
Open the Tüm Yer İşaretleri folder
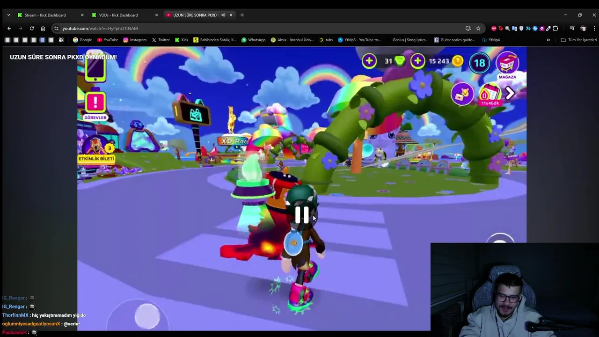tap(579, 40)
